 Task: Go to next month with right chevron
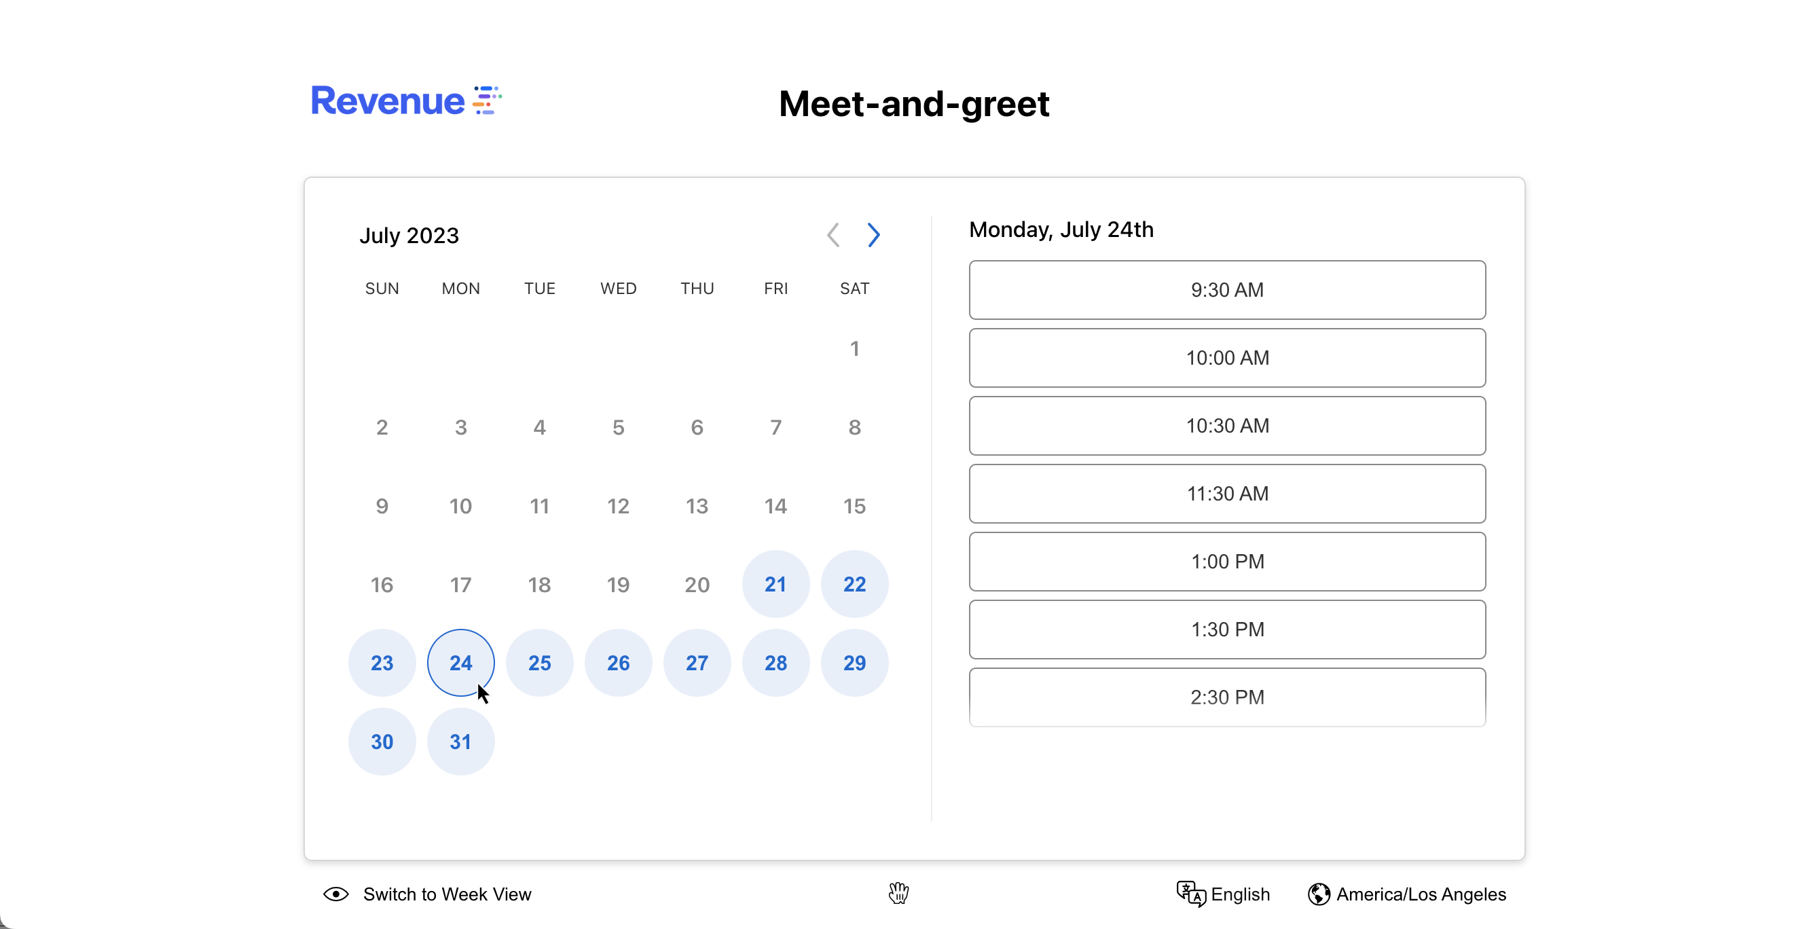pyautogui.click(x=873, y=234)
